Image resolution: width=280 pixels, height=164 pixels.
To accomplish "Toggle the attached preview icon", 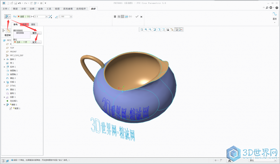I will [126, 16].
